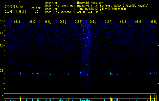Image resolution: width=159 pixels, height=101 pixels.
Task: Click the 'Receiving antenna' field label
Action: click(58, 12)
